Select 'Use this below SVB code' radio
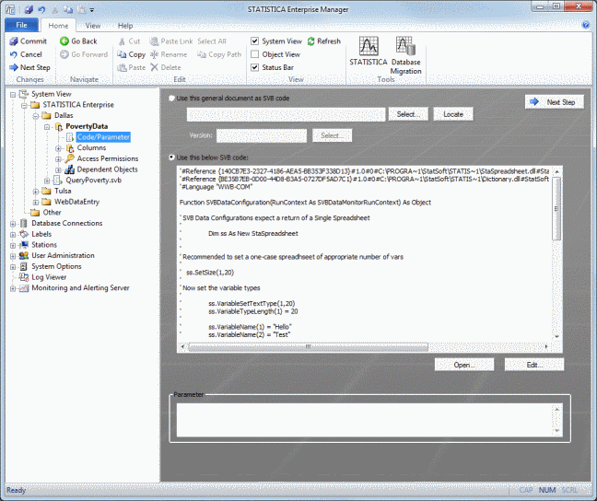 click(x=171, y=157)
